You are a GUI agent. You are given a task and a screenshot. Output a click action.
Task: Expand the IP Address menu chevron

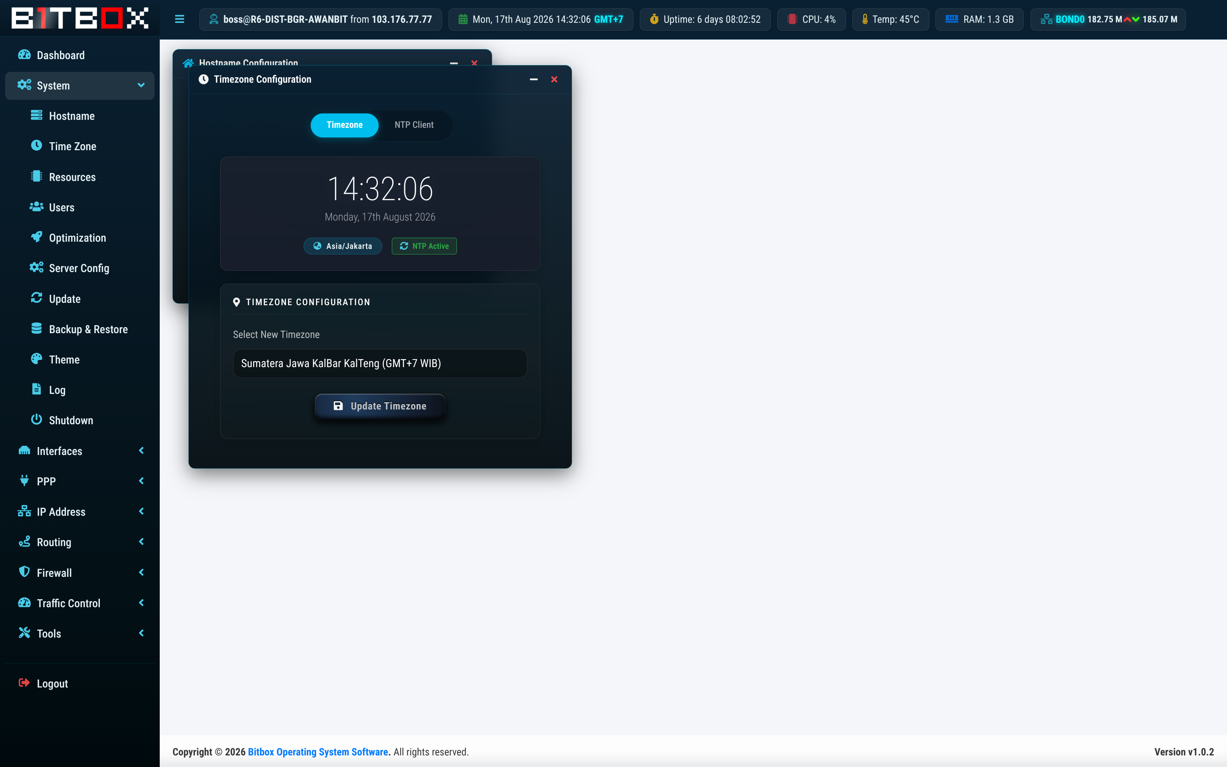[x=141, y=511]
